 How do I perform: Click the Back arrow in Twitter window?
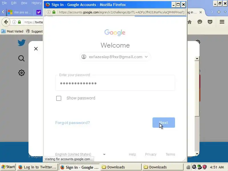[x=6, y=22]
